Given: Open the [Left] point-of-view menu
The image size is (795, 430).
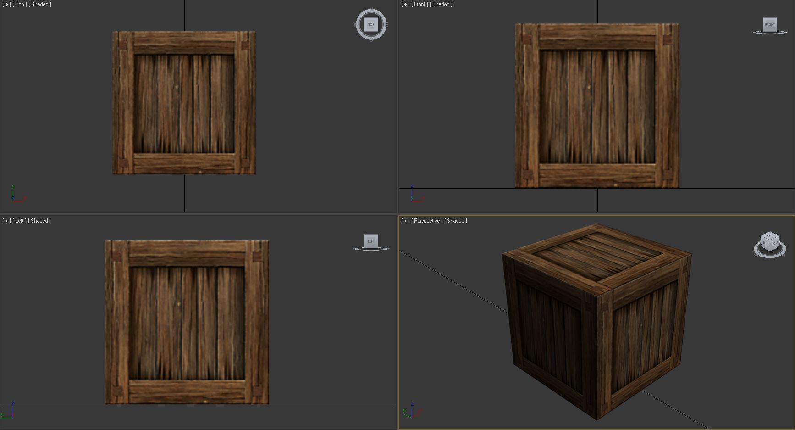Looking at the screenshot, I should [x=19, y=221].
